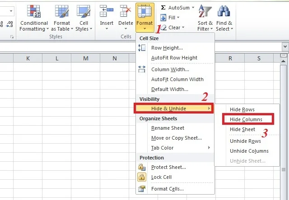Click the AutoSum sigma icon
Image resolution: width=289 pixels, height=200 pixels.
[x=163, y=8]
